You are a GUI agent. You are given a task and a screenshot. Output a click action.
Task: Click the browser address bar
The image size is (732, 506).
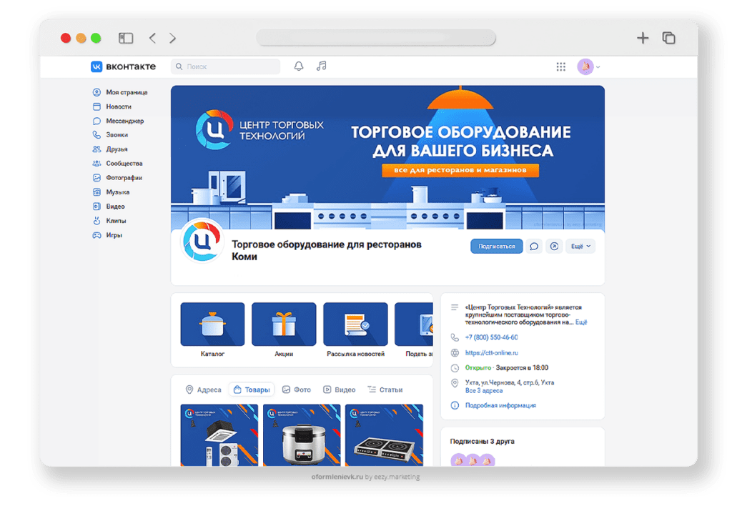pyautogui.click(x=376, y=38)
